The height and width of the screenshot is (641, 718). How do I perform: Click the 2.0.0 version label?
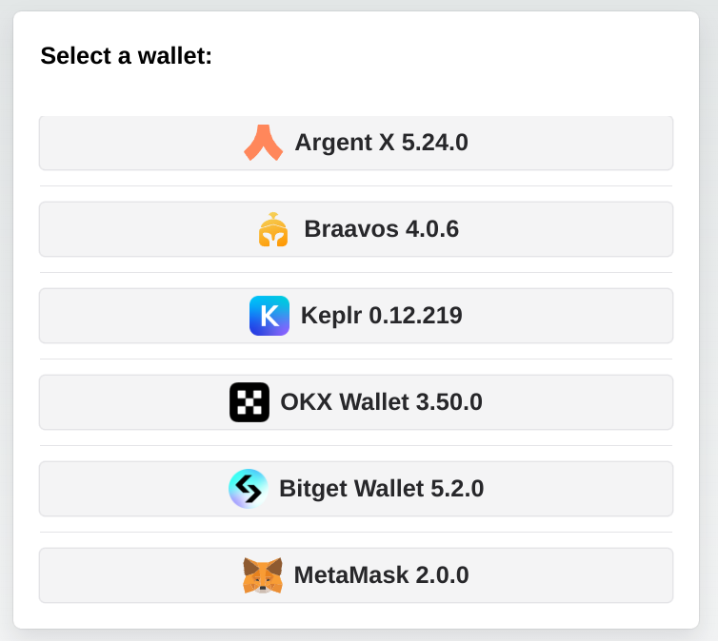pos(442,575)
